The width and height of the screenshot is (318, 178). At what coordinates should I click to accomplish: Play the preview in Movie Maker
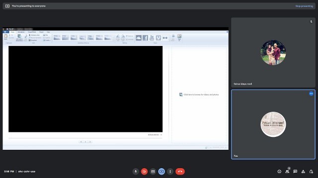[x=85, y=142]
